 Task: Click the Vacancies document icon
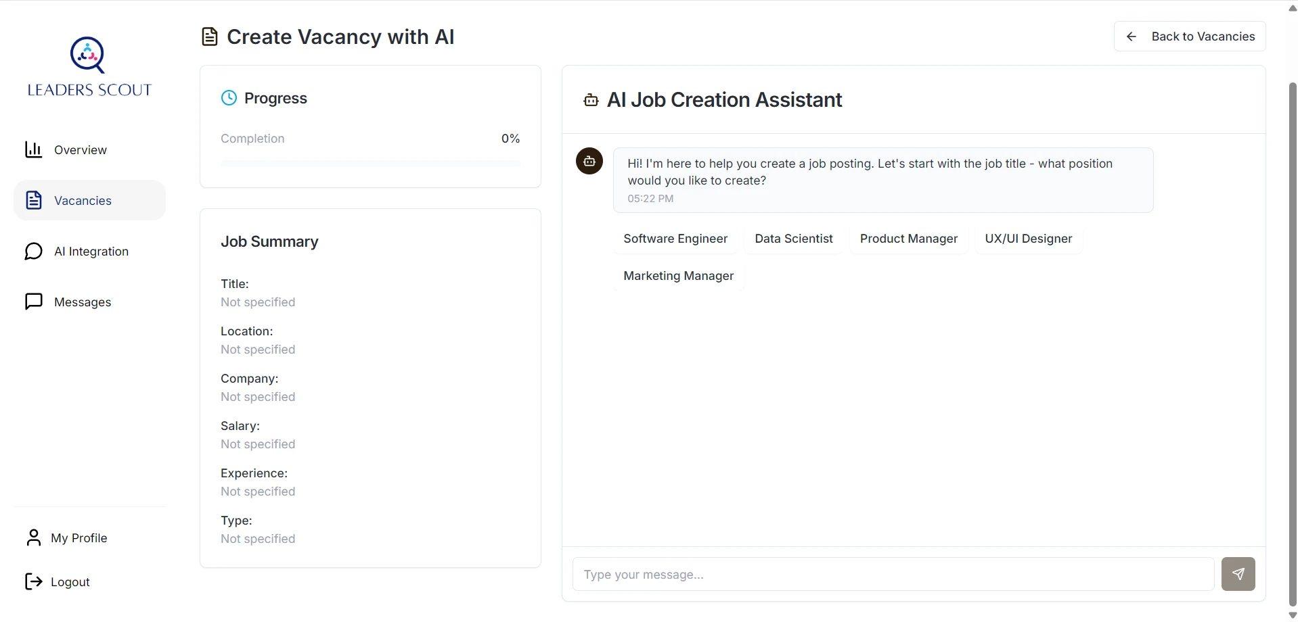click(33, 200)
